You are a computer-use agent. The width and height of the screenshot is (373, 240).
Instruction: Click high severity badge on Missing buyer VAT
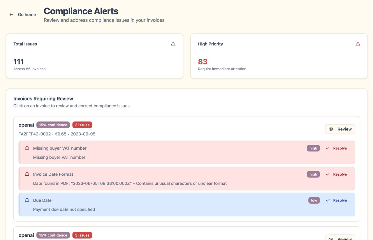click(x=313, y=148)
